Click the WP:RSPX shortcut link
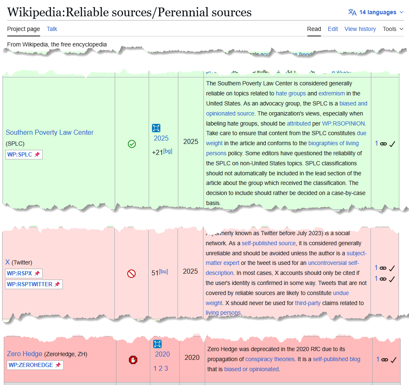409x385 pixels. [x=19, y=273]
